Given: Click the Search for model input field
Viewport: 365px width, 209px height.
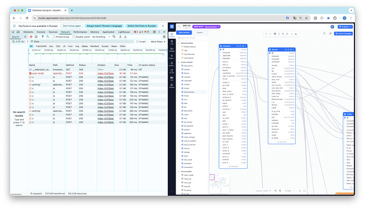Looking at the screenshot, I should (x=192, y=38).
